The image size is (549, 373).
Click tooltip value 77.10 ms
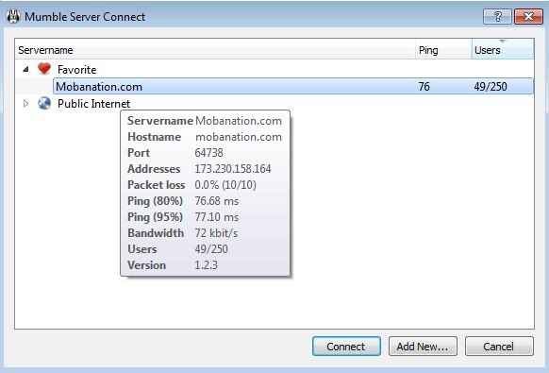(217, 217)
